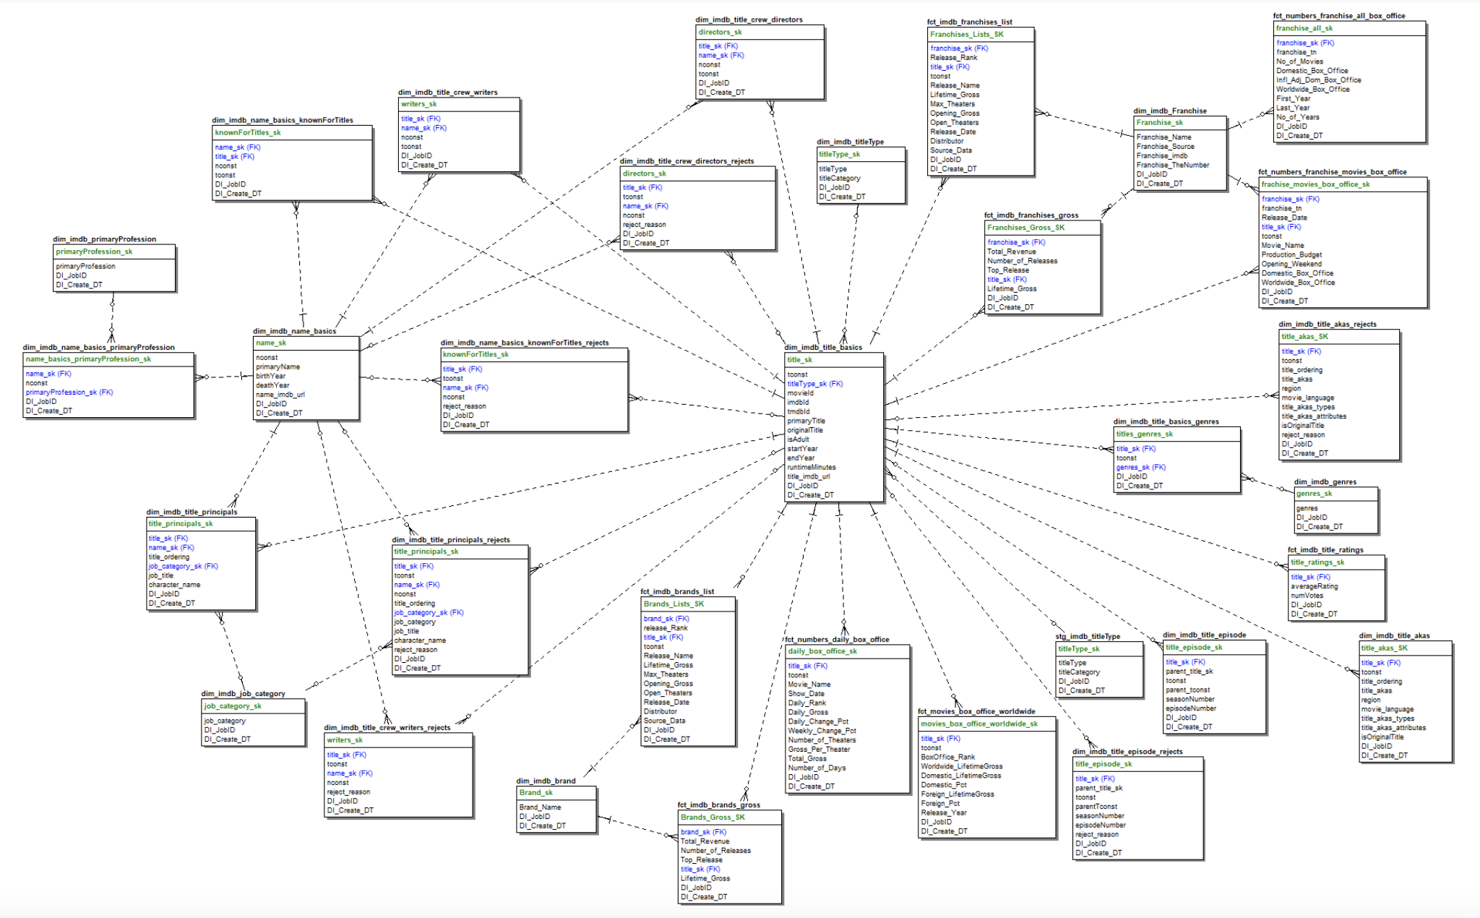Select the Franchises_Lists_SK key
The width and height of the screenshot is (1480, 918).
(x=966, y=34)
